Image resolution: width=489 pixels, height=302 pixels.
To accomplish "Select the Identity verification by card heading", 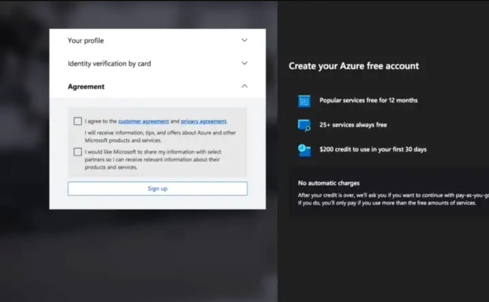I will (109, 64).
